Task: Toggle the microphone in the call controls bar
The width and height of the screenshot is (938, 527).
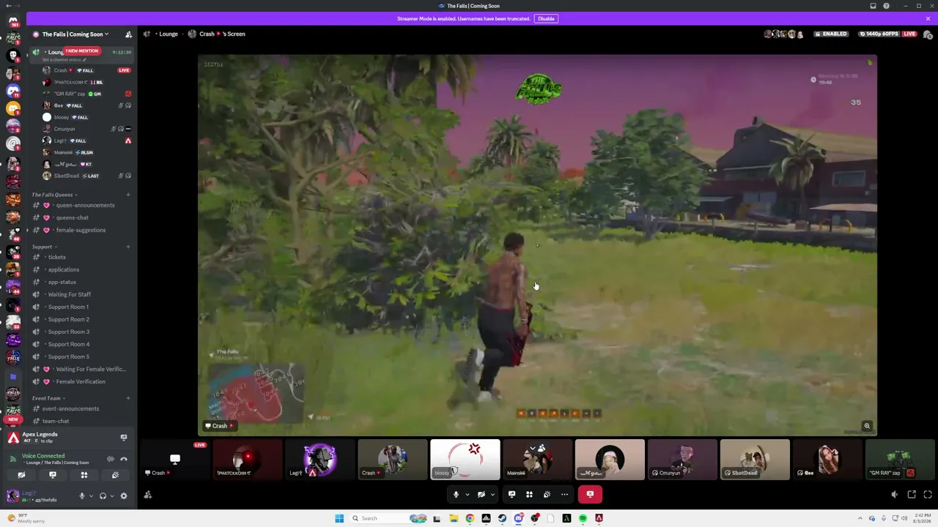Action: click(x=456, y=495)
